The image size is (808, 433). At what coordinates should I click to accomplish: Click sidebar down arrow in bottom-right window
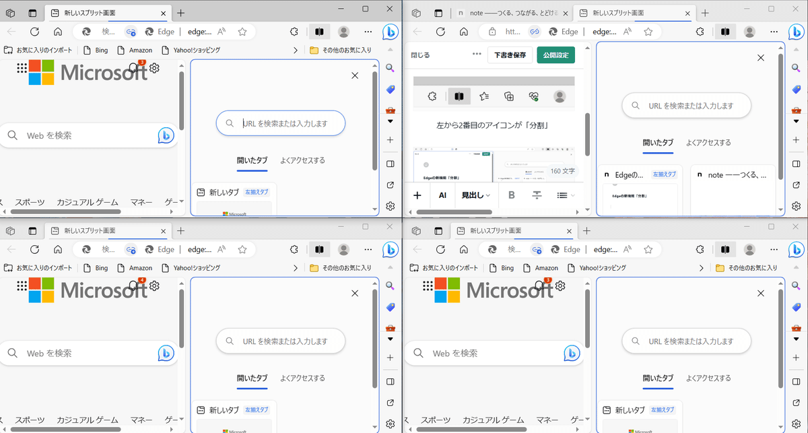[796, 339]
